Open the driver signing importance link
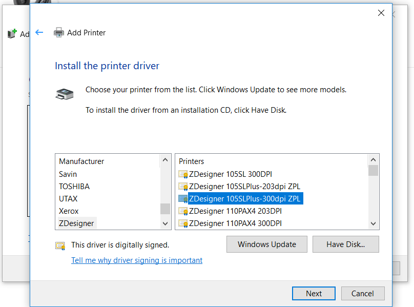Viewport: 414px width, 307px height. click(136, 260)
